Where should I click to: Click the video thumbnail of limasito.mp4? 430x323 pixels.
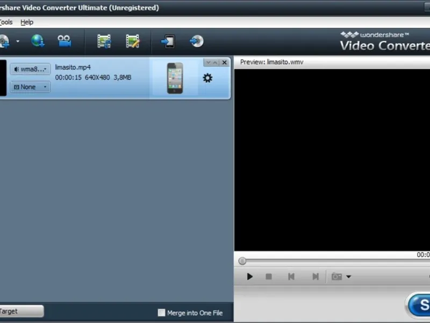pos(3,78)
